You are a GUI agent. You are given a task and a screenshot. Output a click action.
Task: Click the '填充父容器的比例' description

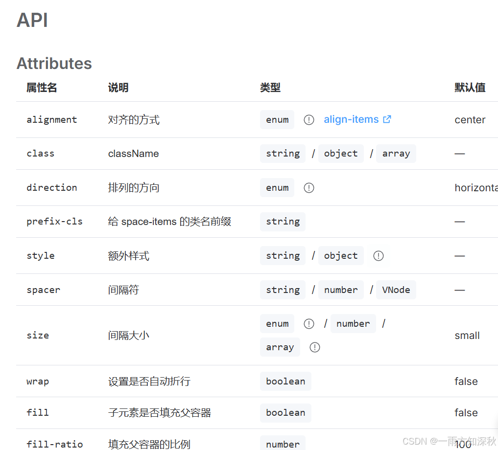coord(149,444)
